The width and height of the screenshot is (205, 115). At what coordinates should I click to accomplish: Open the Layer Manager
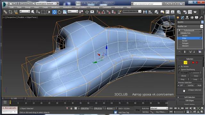click(156, 12)
